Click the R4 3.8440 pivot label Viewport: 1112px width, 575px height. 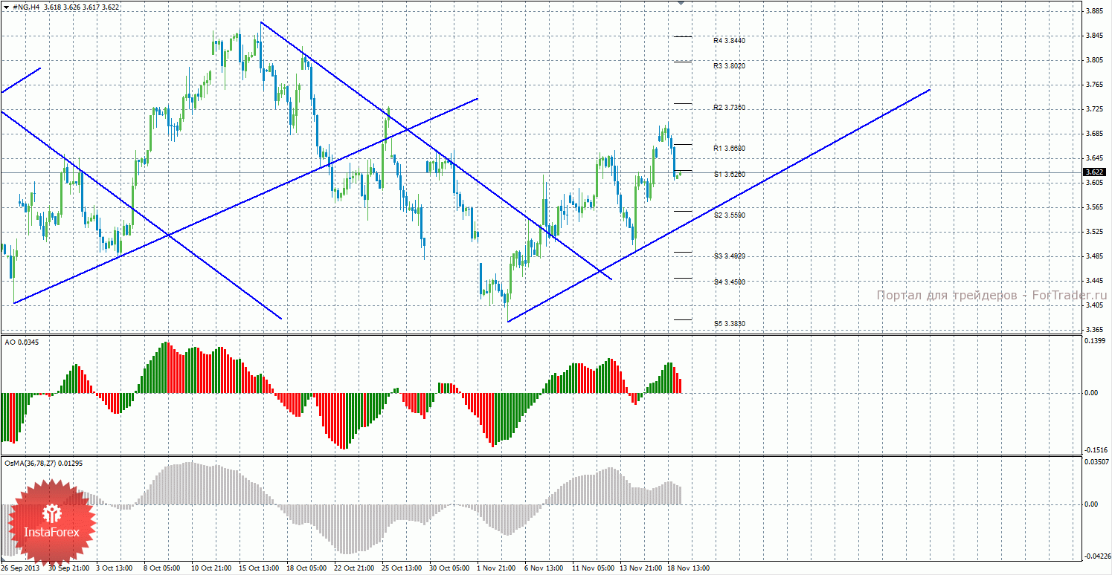tap(730, 40)
